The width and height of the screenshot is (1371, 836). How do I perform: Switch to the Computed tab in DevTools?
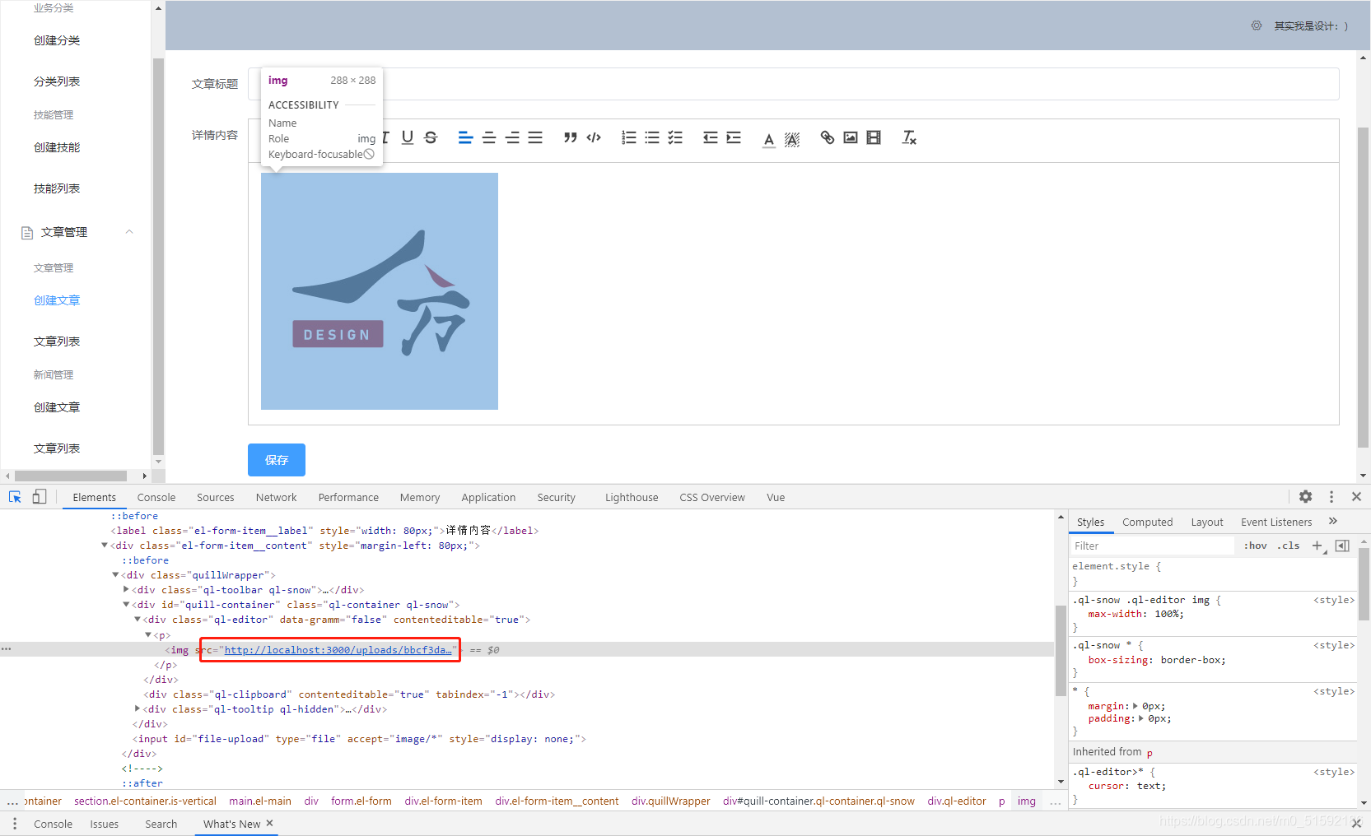pos(1146,521)
